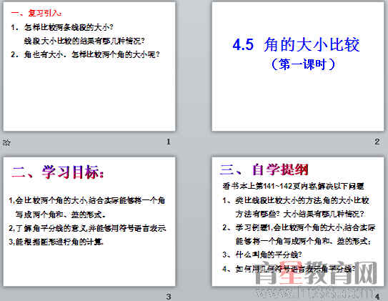Select the slide 1 review introduction thumbnail
The width and height of the screenshot is (388, 301).
89,66
